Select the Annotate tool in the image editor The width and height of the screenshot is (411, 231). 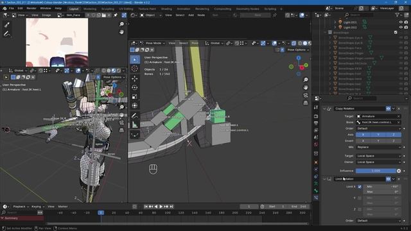pos(6,34)
